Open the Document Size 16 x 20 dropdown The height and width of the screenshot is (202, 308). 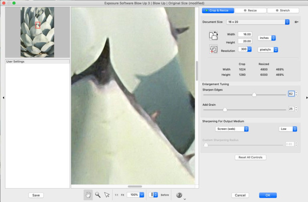click(x=258, y=22)
